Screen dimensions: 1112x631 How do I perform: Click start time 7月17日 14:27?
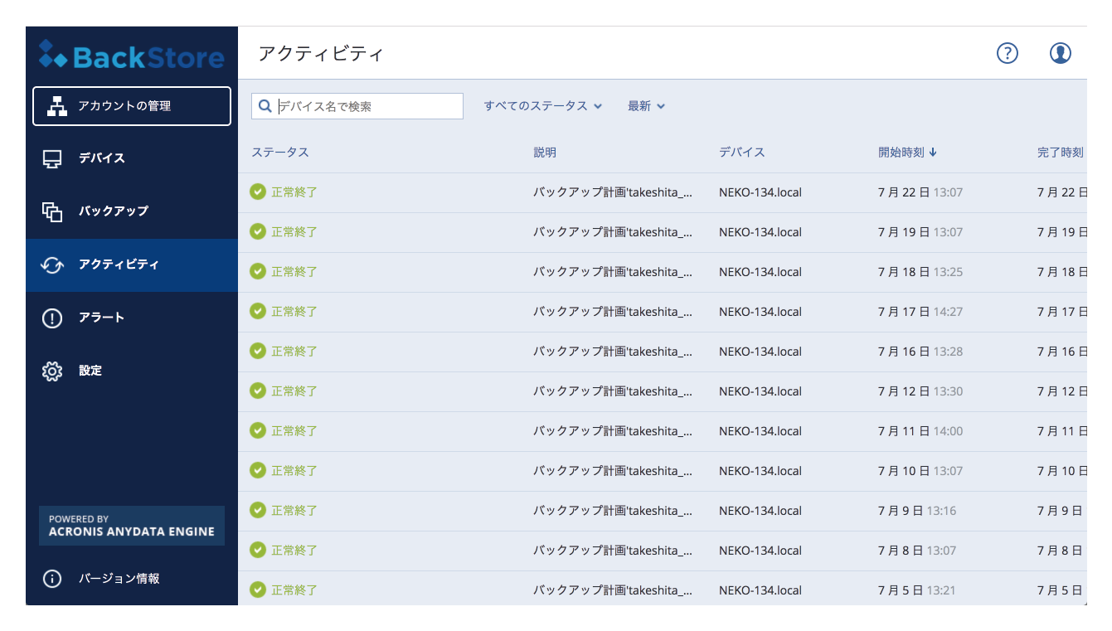(x=920, y=312)
